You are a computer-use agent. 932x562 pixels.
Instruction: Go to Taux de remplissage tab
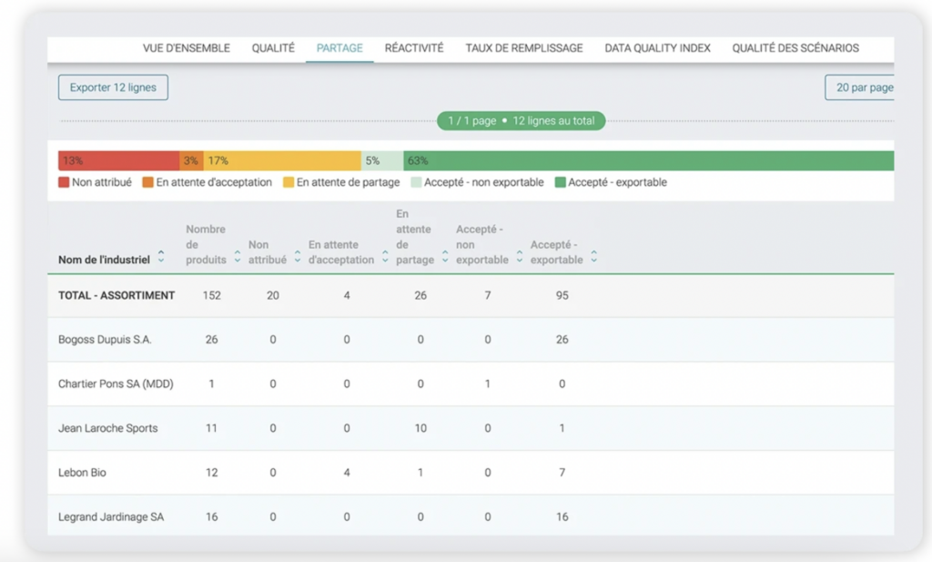click(524, 48)
